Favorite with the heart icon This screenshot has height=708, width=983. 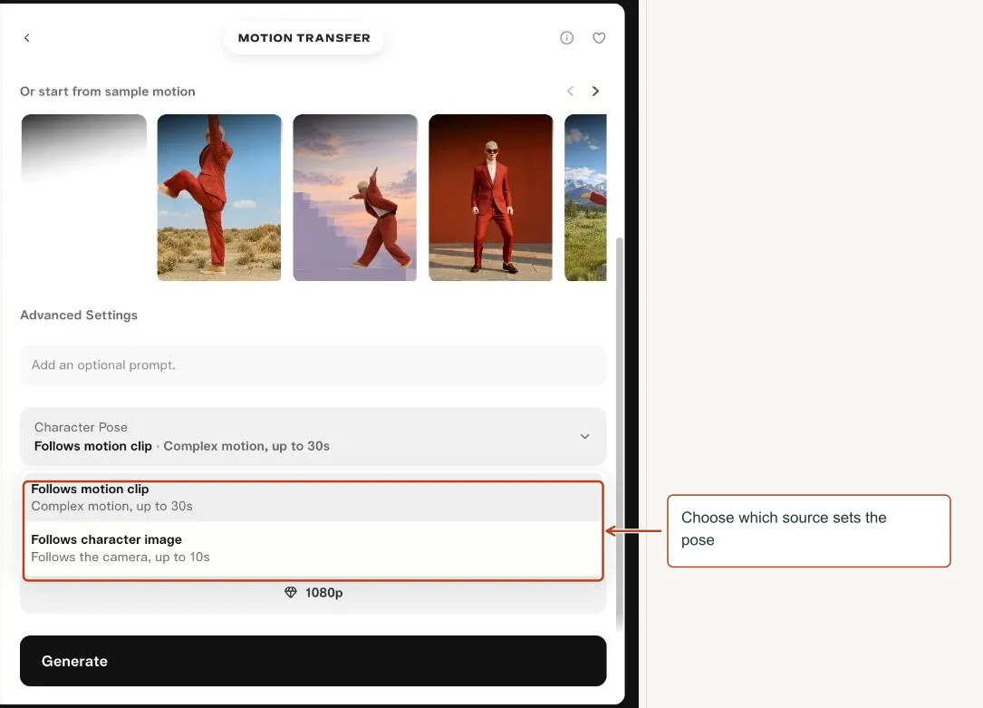click(599, 38)
